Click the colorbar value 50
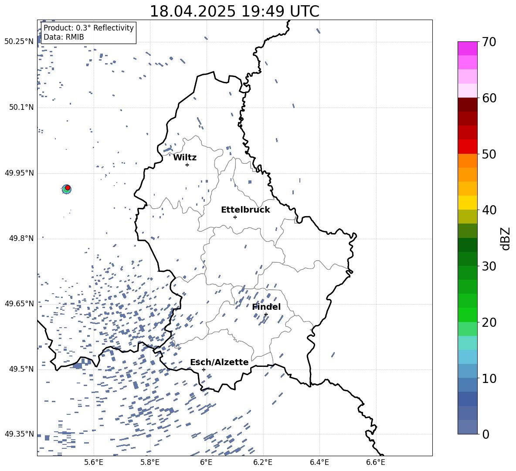This screenshot has height=471, width=516. 489,154
